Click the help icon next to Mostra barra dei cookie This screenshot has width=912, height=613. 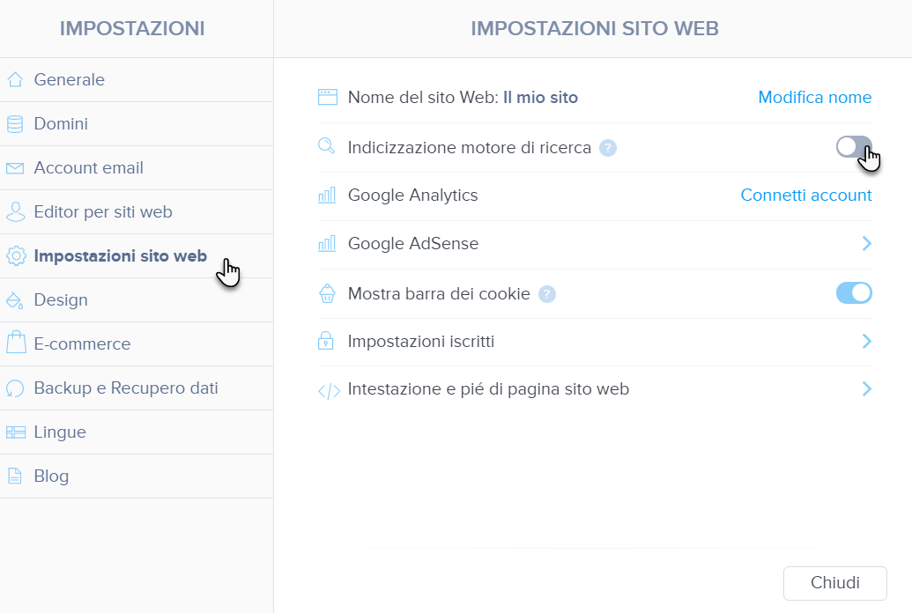(546, 294)
